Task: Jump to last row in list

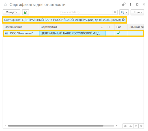Action: tap(141, 126)
